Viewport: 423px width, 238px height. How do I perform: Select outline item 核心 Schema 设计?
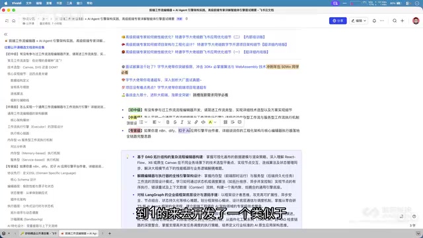pos(23,180)
